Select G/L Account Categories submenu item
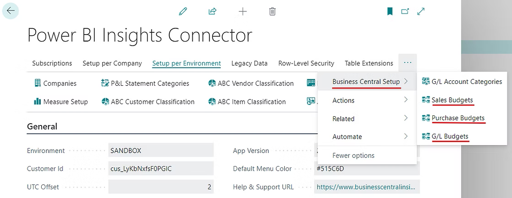 click(462, 82)
